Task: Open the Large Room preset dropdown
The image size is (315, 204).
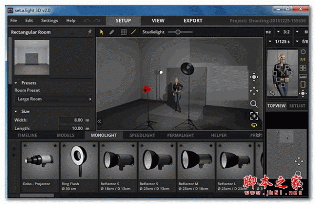Action: tap(54, 99)
